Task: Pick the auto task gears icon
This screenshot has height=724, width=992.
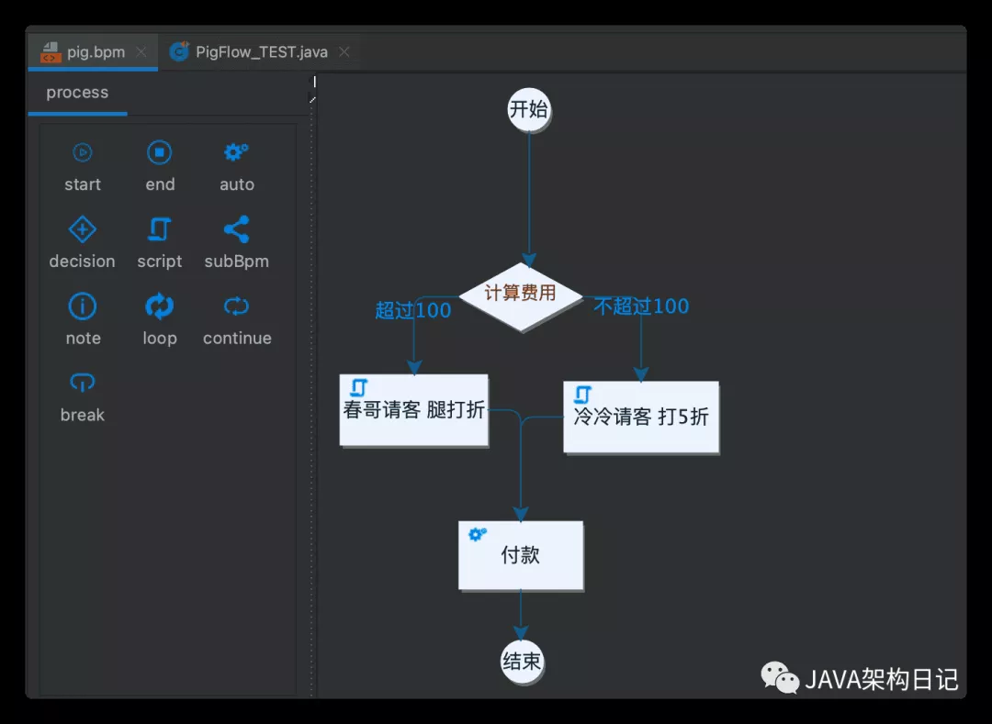Action: coord(236,152)
